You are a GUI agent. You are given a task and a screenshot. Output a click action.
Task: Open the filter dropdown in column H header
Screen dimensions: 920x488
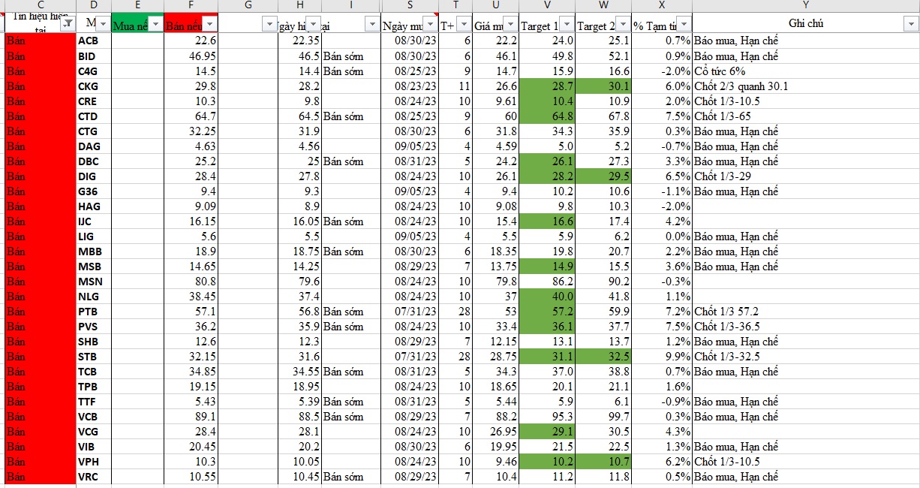(314, 25)
